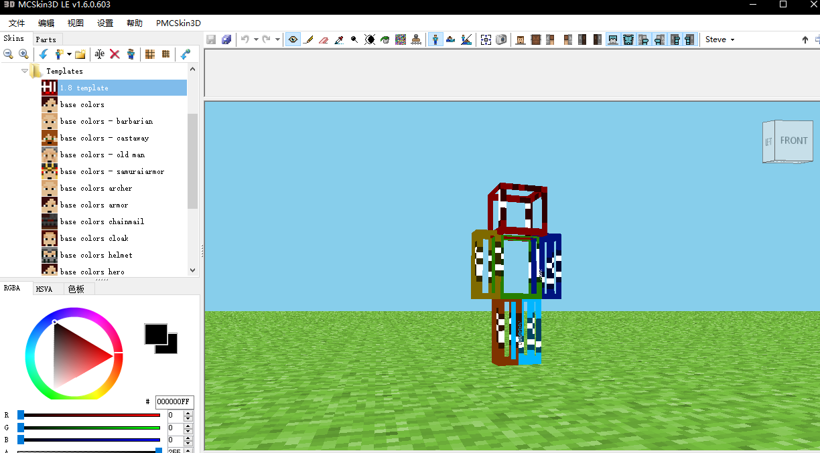Select the Flood Fill bucket tool
820x453 pixels.
[385, 39]
